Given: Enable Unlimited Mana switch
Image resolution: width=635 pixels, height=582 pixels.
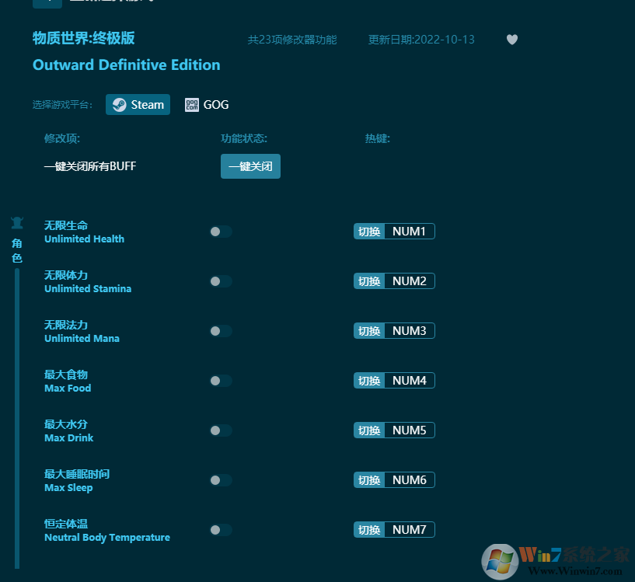Looking at the screenshot, I should (221, 331).
